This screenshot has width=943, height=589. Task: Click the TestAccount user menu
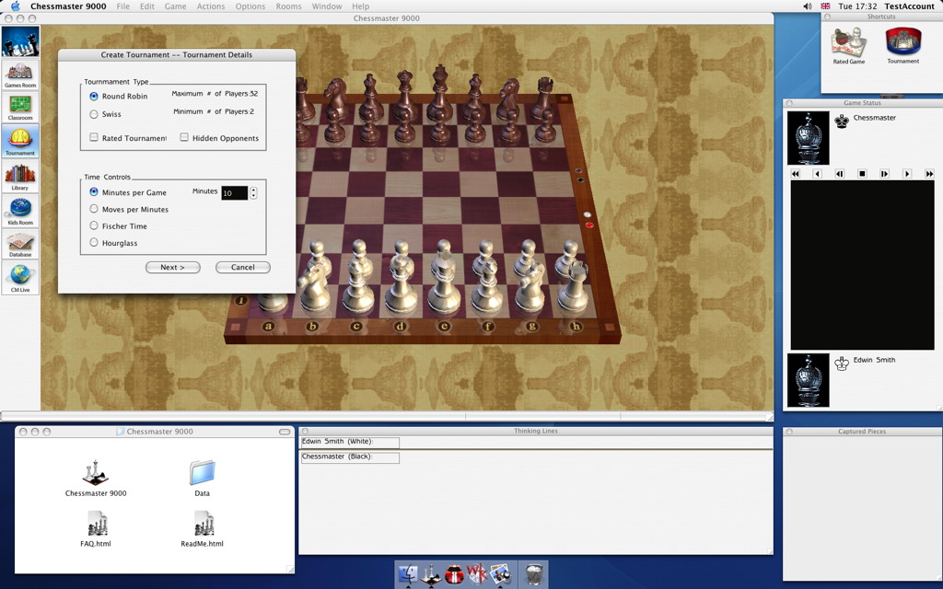909,6
